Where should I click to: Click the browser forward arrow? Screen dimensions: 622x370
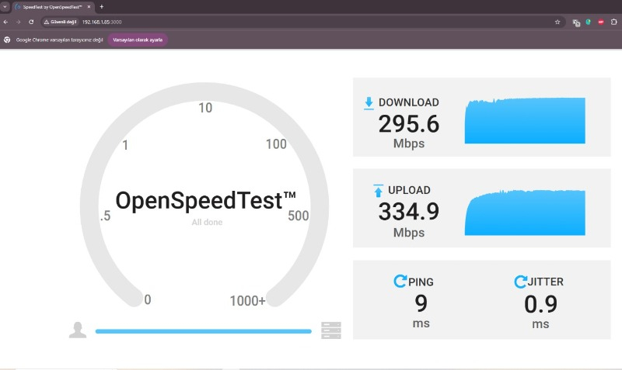tap(18, 22)
